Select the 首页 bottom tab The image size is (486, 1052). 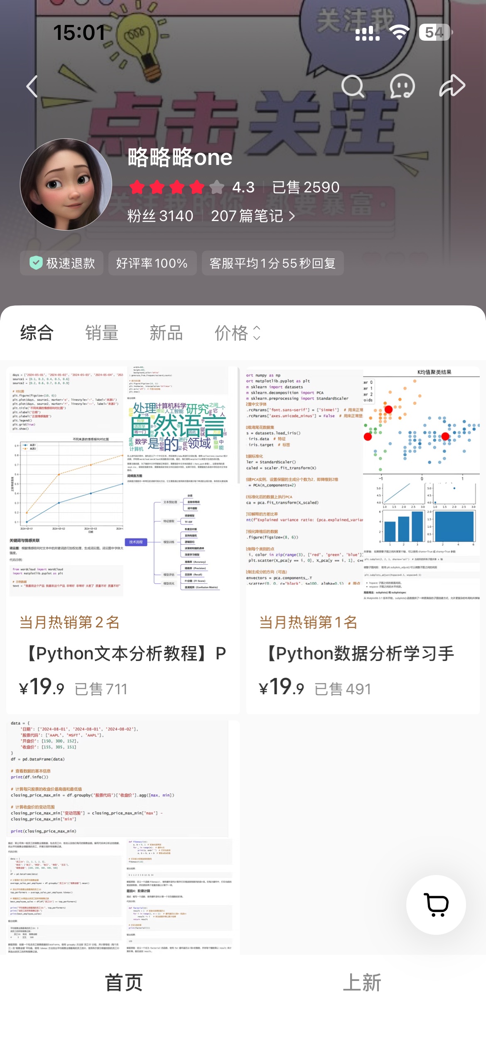124,983
